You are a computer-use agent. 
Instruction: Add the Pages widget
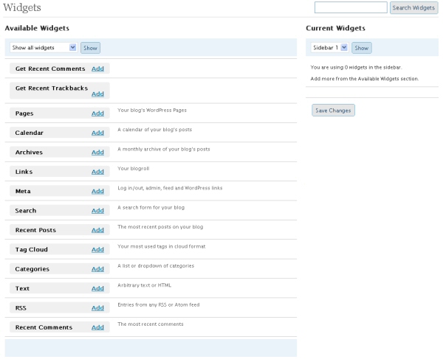pyautogui.click(x=97, y=114)
